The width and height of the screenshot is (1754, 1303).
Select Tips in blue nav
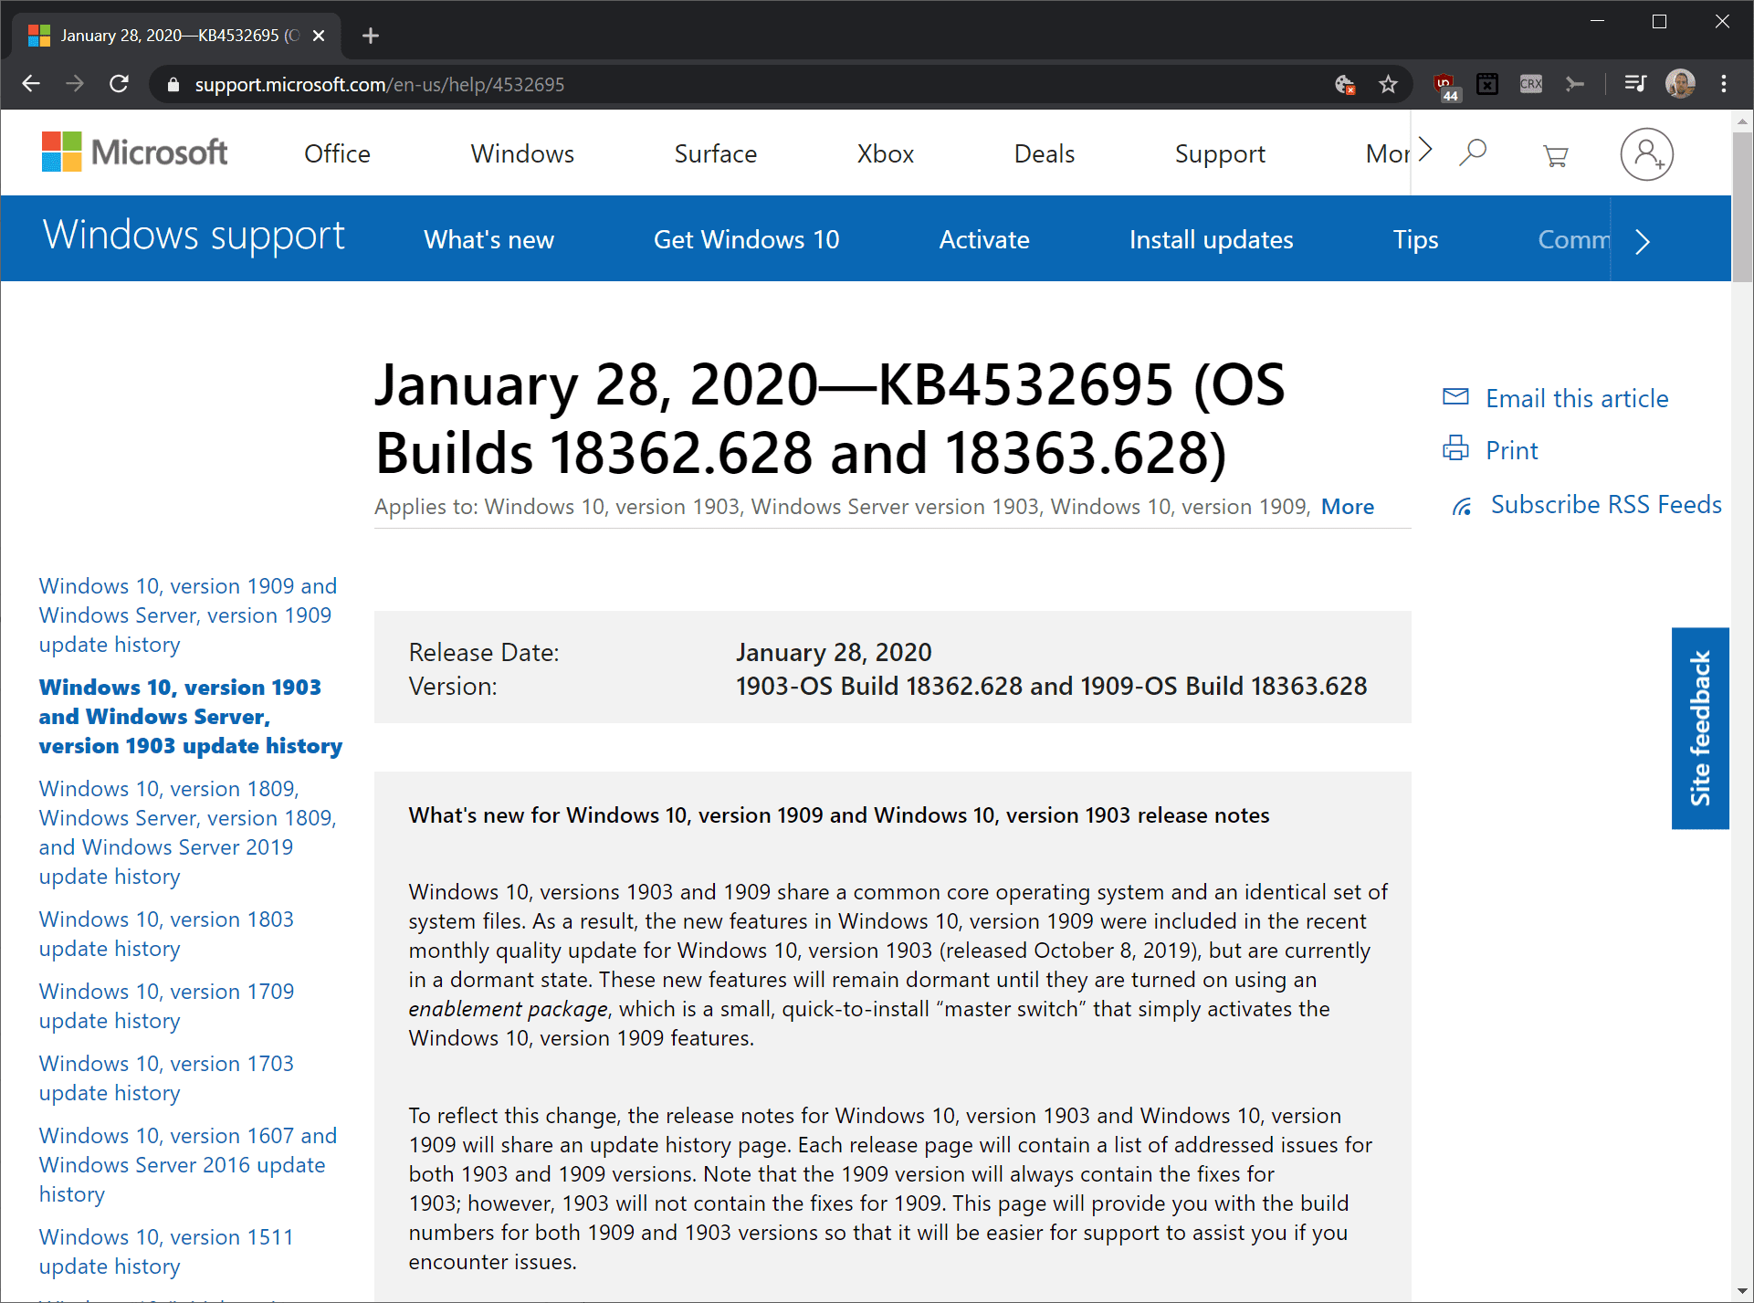1415,239
